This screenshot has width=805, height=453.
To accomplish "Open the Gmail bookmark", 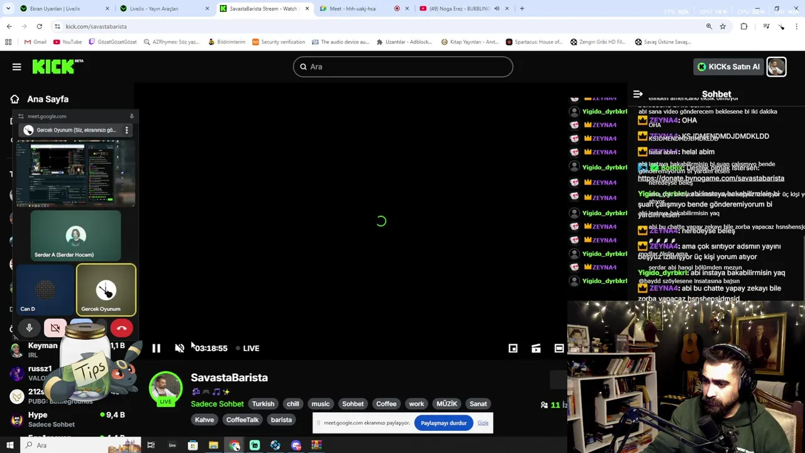I will 35,42.
